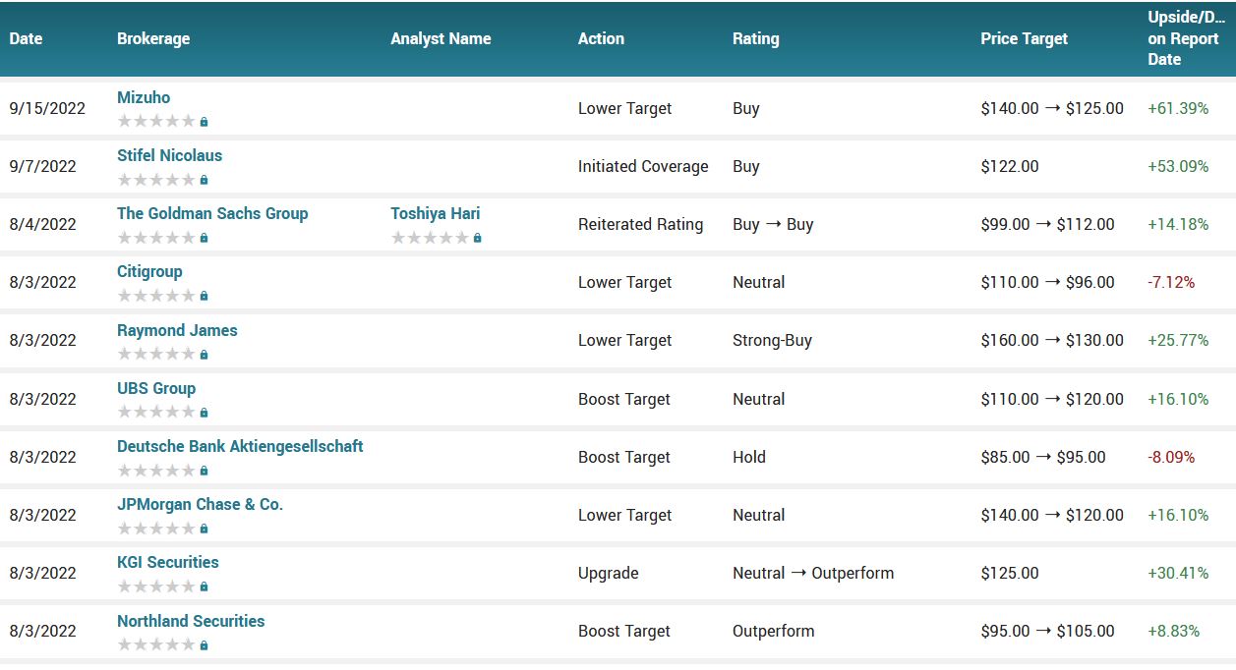Click the star rating under The Goldman Sachs Group
The width and height of the screenshot is (1236, 670).
pos(156,238)
